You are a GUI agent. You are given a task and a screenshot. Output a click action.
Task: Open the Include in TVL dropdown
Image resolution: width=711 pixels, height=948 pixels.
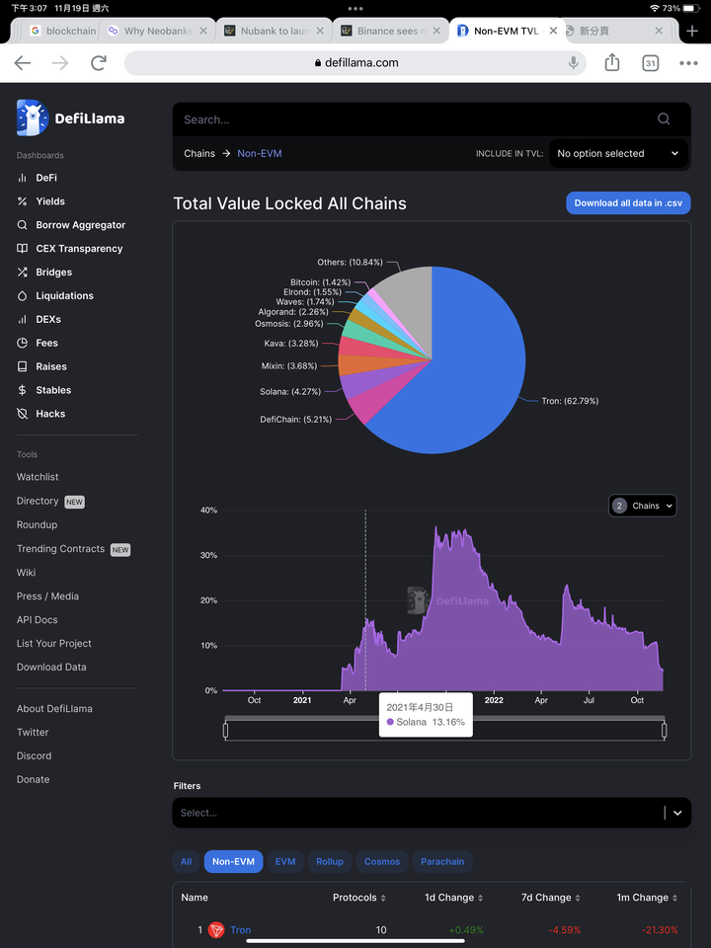(618, 154)
